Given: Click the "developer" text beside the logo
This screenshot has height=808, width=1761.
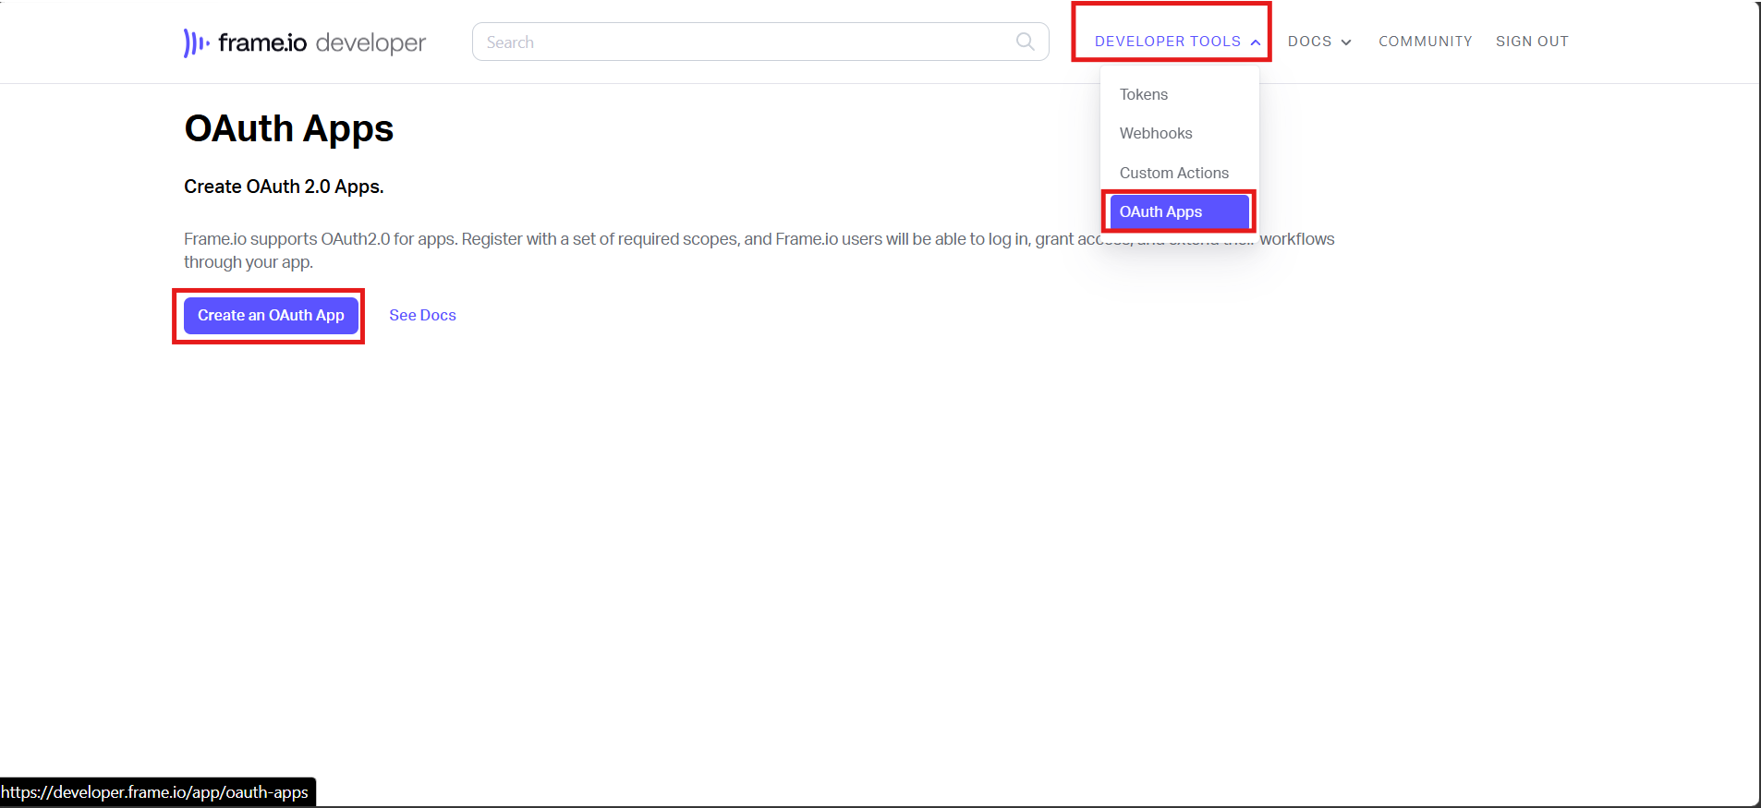Looking at the screenshot, I should tap(370, 43).
